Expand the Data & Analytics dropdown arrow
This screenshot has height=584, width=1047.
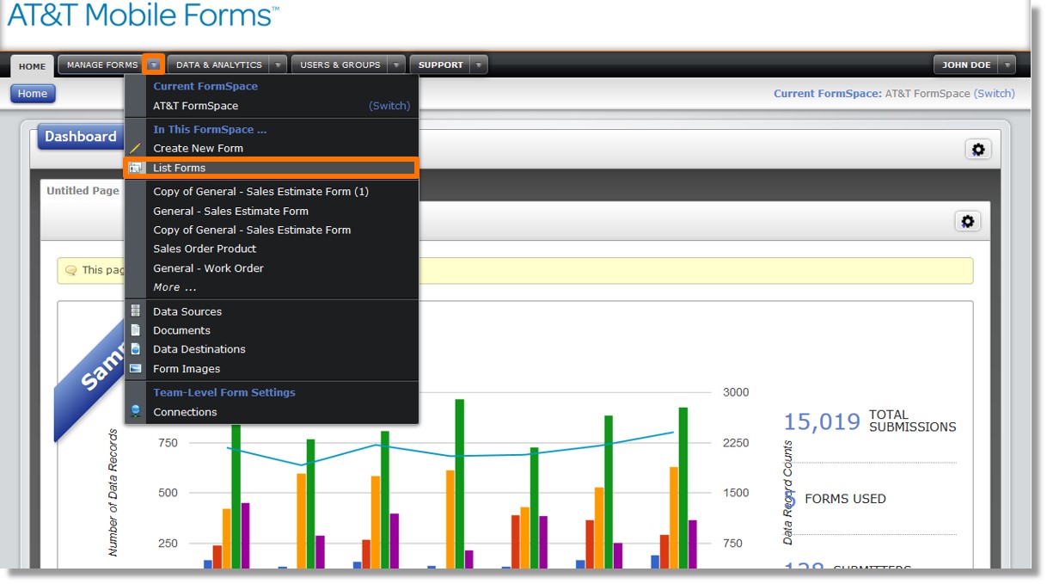click(278, 65)
